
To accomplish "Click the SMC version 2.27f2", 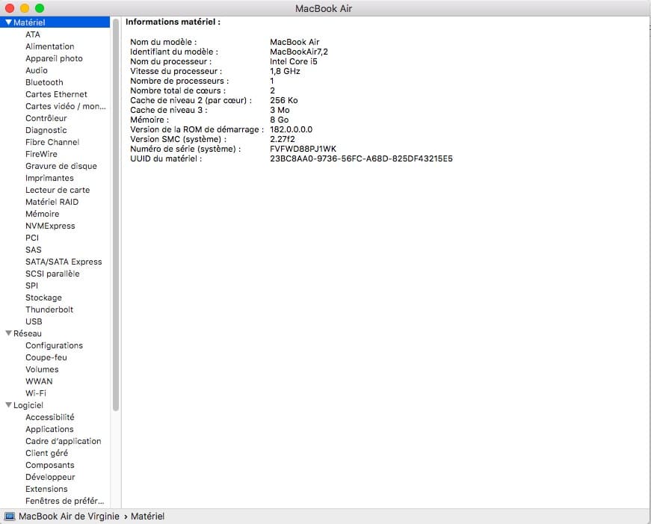I will tap(283, 139).
